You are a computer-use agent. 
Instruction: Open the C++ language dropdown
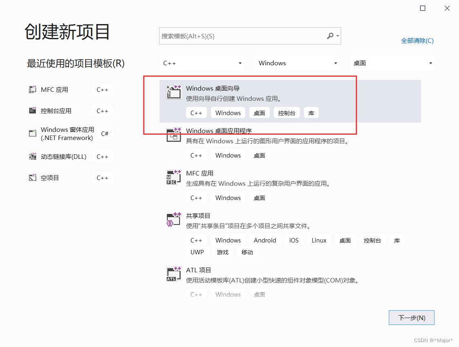202,63
